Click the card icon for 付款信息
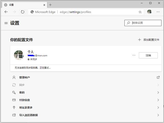This screenshot has width=164, height=123. 14,100
